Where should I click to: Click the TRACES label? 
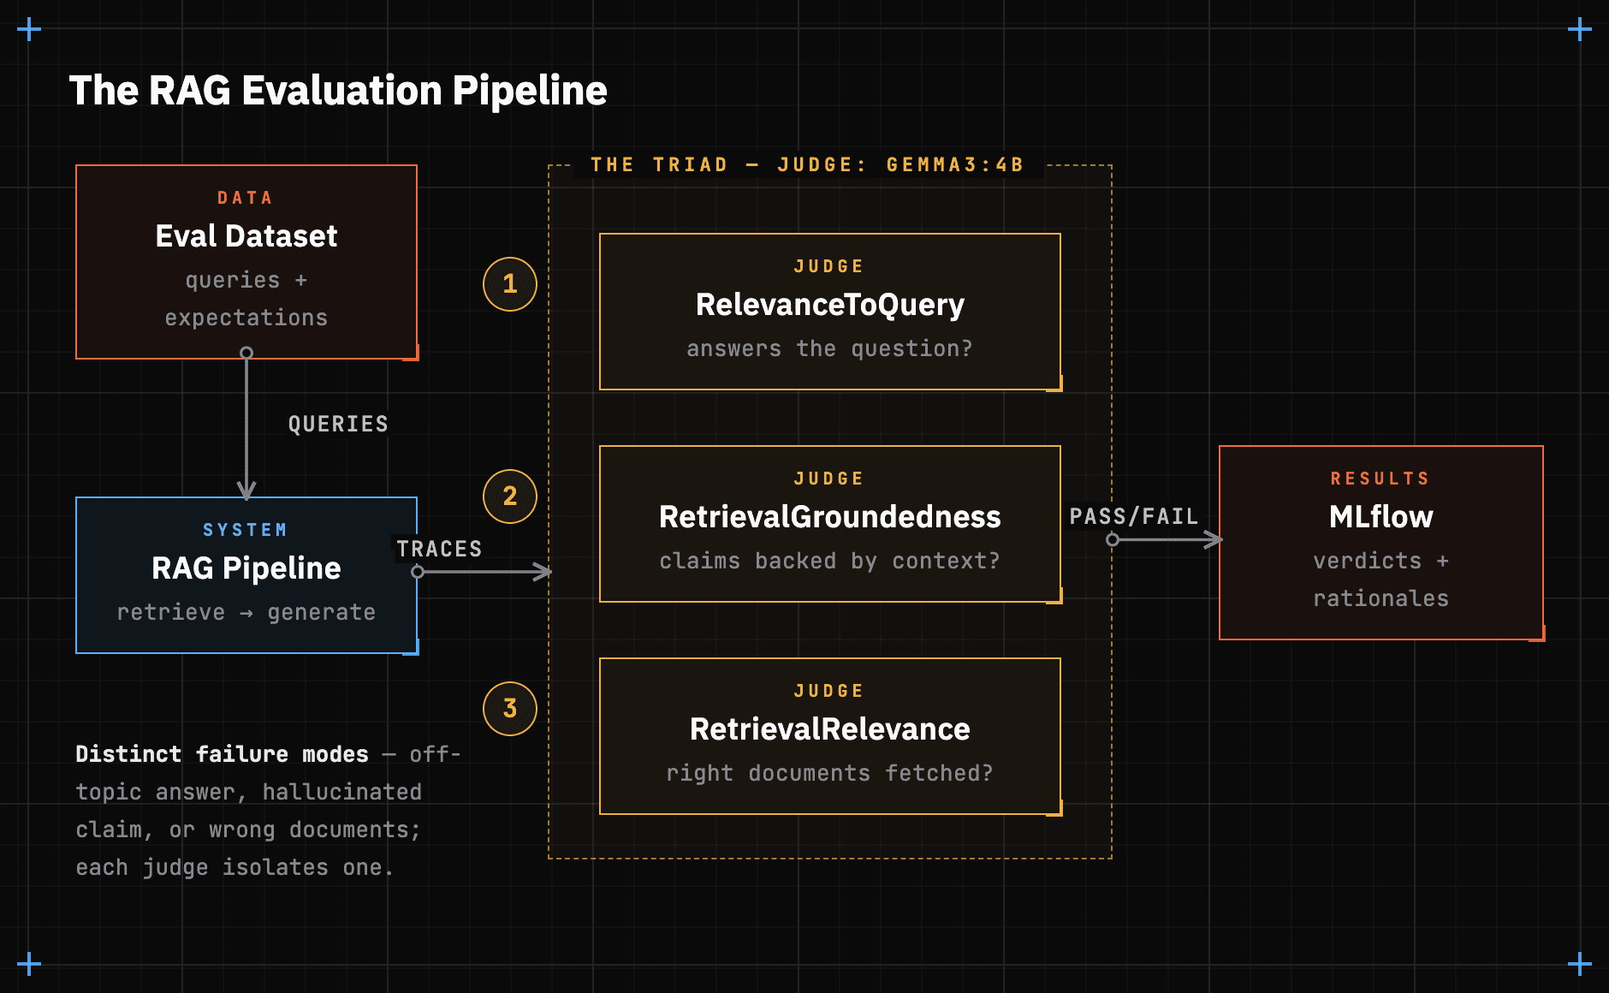point(439,549)
